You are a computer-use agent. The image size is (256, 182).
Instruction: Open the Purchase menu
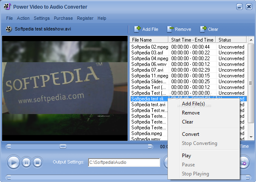click(x=63, y=18)
